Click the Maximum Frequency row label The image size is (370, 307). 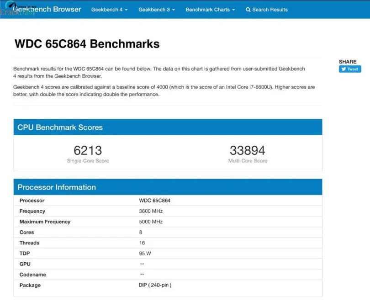coord(45,222)
